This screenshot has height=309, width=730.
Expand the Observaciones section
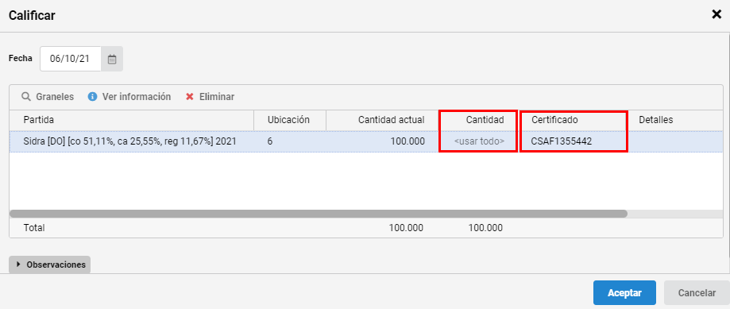[50, 265]
